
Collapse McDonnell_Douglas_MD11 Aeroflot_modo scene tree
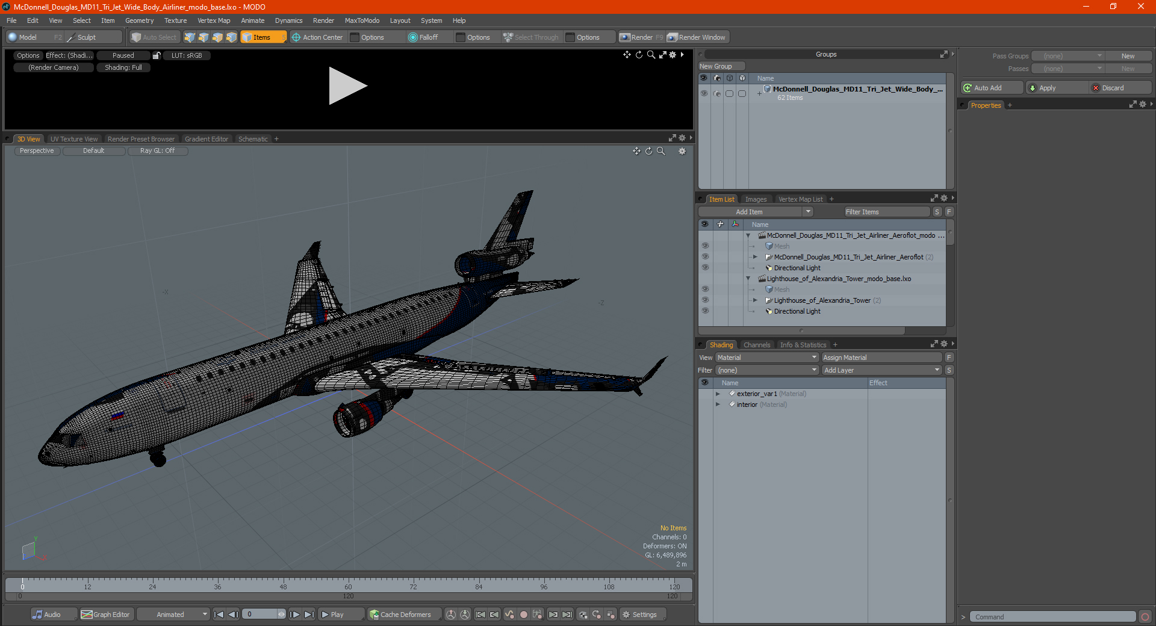click(748, 235)
